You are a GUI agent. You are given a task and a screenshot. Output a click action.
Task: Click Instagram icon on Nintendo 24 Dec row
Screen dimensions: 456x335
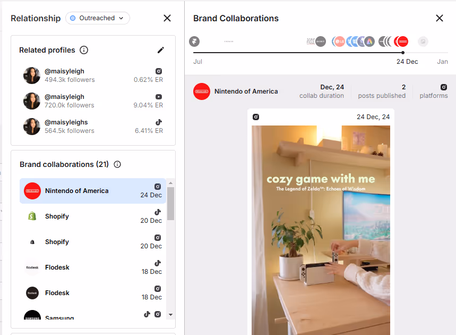point(158,187)
